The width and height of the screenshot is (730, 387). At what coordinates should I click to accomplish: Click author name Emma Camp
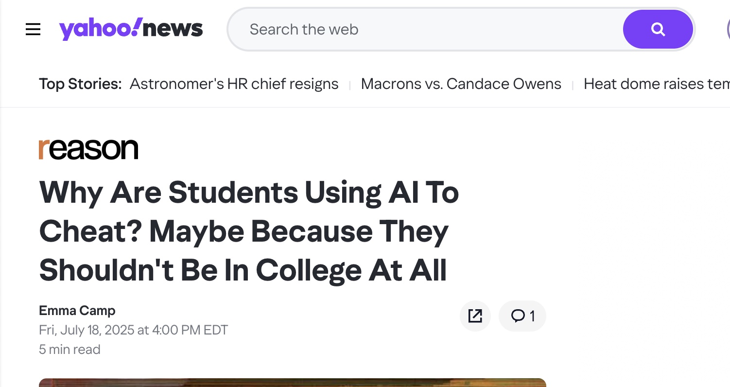77,310
